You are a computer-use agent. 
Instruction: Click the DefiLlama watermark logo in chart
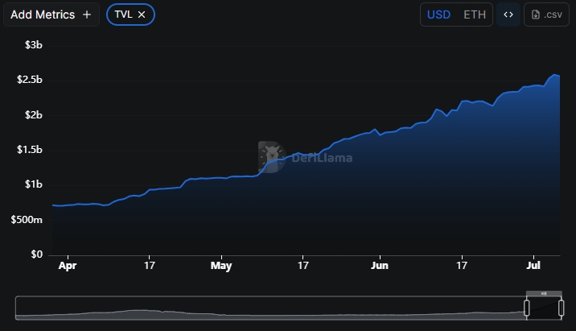pos(272,157)
